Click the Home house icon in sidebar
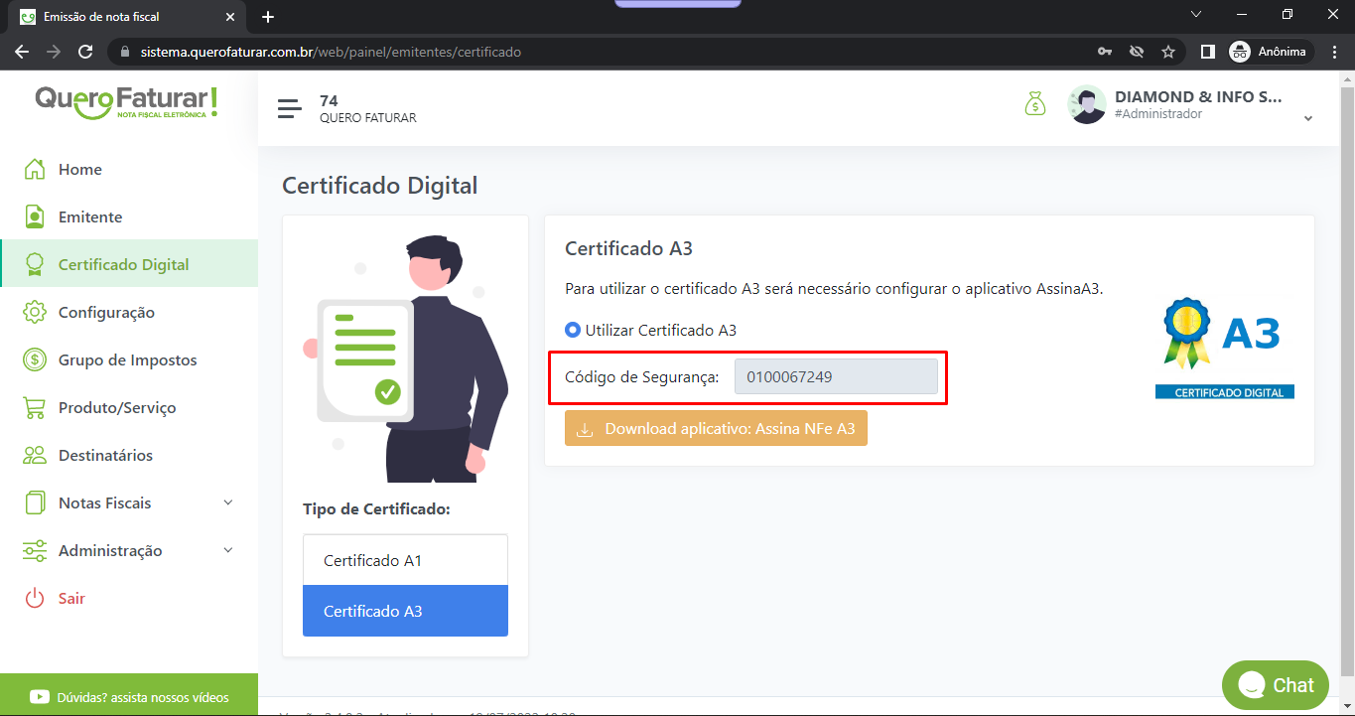Image resolution: width=1355 pixels, height=716 pixels. click(35, 169)
